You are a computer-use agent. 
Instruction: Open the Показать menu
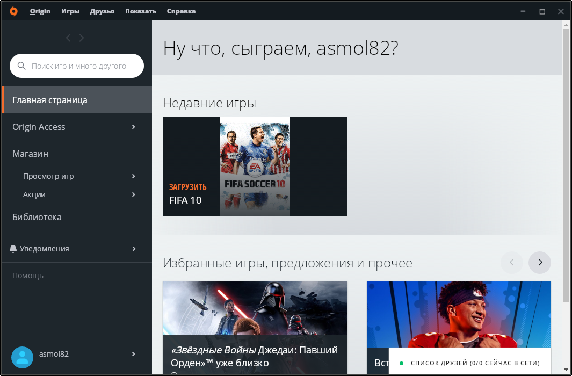[141, 11]
